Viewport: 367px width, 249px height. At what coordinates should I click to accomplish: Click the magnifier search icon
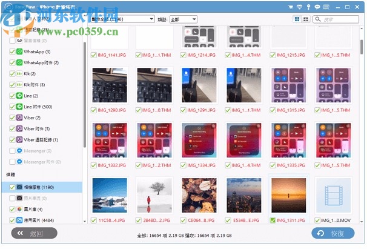pos(318,19)
